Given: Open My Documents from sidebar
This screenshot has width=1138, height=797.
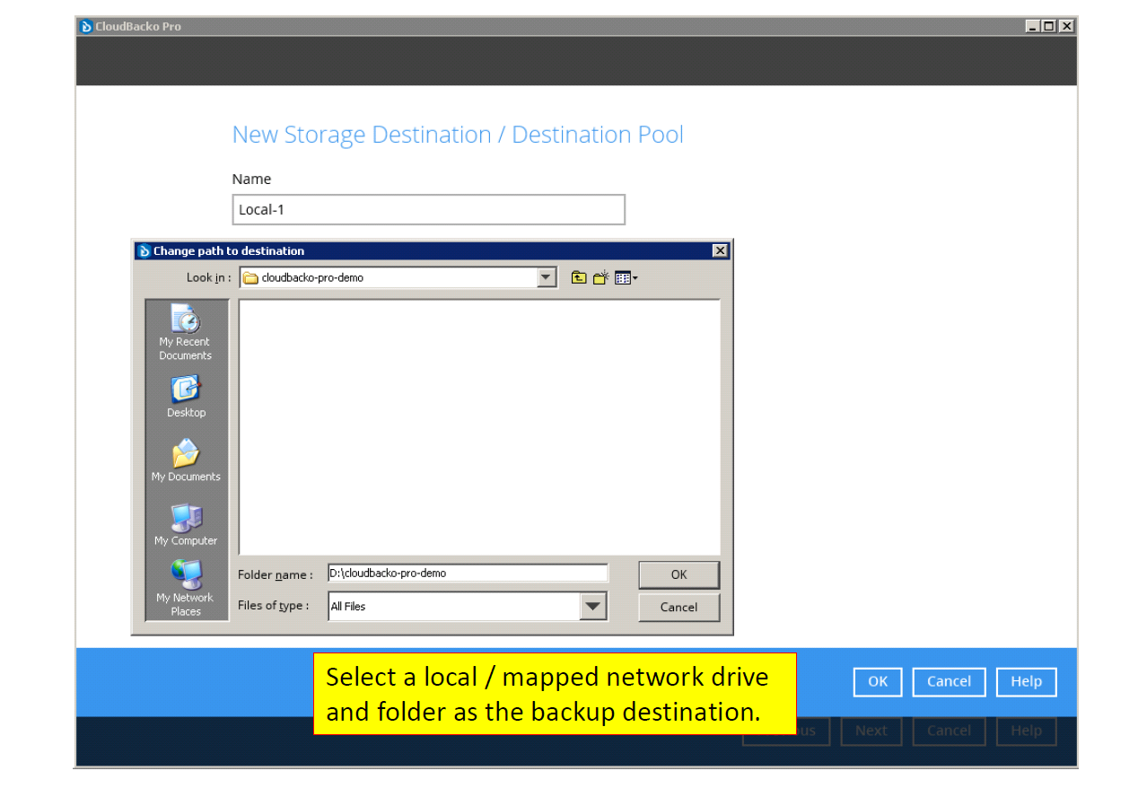Looking at the screenshot, I should tap(186, 456).
